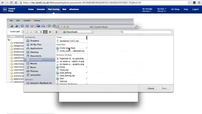This screenshot has width=202, height=114.
Task: Select the circle_icons zip file
Action: [x=72, y=51]
